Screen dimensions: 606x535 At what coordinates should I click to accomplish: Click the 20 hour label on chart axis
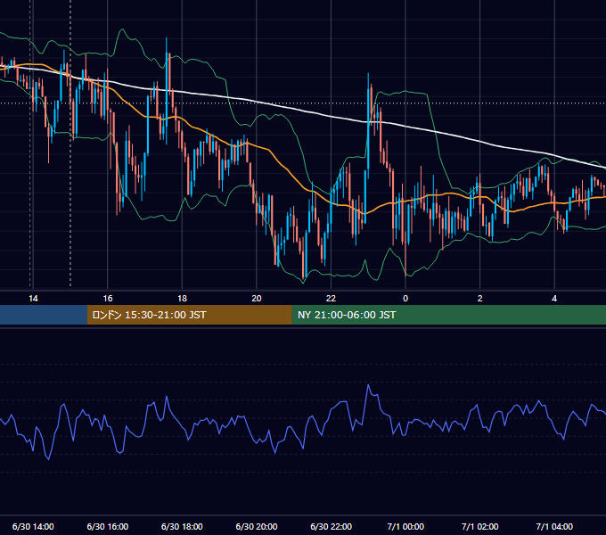pos(257,298)
